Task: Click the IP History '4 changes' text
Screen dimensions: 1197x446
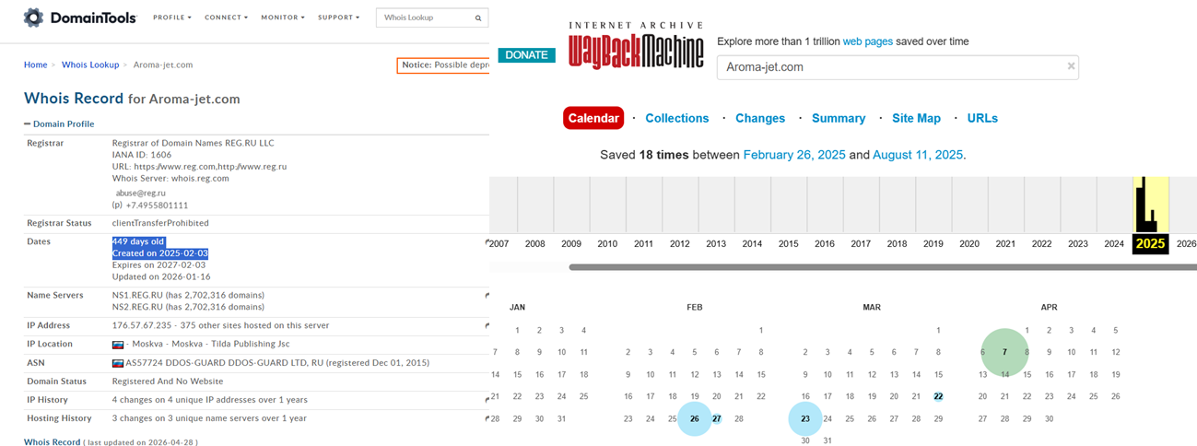Action: click(210, 400)
